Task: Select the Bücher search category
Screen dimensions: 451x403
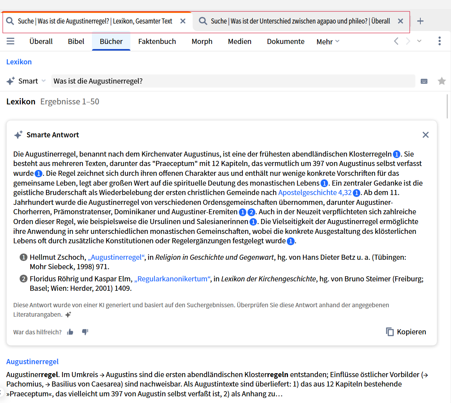Action: coord(111,41)
